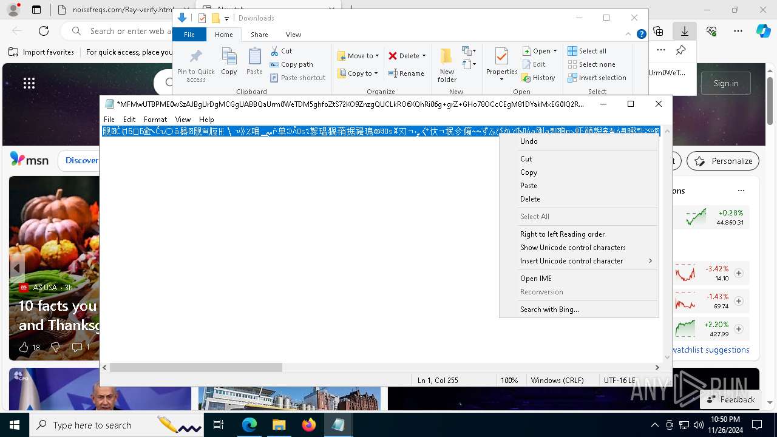Image resolution: width=777 pixels, height=437 pixels.
Task: Open the Notepad File menu
Action: tap(109, 120)
